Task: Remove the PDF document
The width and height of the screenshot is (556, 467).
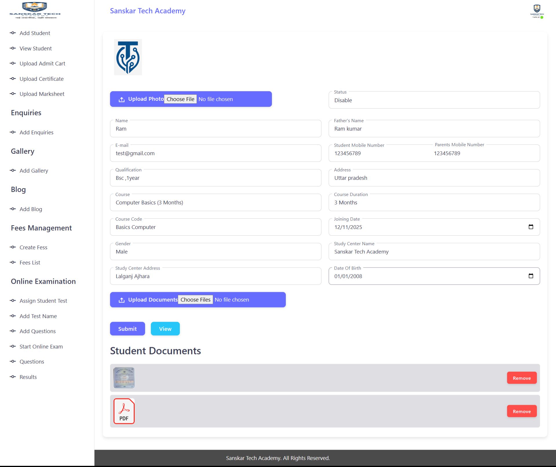Action: click(522, 411)
